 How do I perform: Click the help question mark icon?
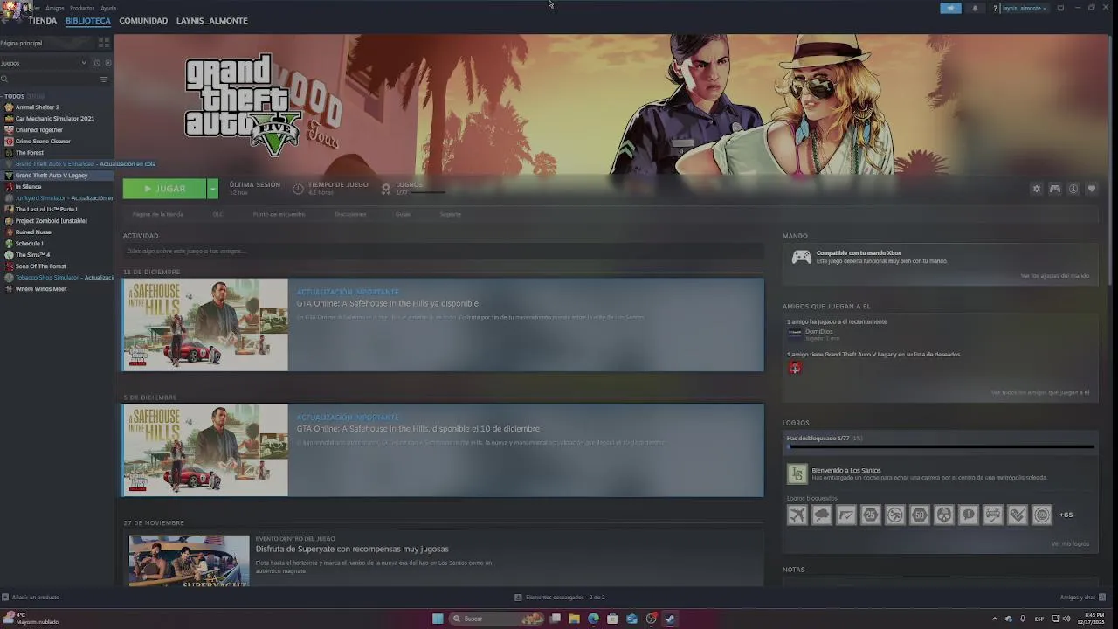coord(995,8)
